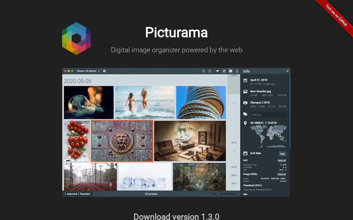The image size is (353, 220).
Task: Click the tag icon in Info panel
Action: 245,114
